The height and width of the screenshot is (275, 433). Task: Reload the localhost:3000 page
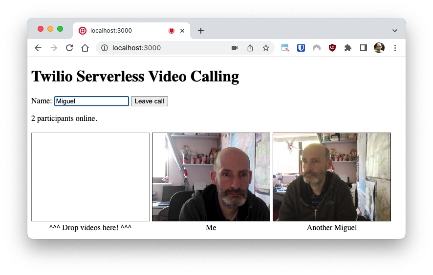pyautogui.click(x=69, y=48)
